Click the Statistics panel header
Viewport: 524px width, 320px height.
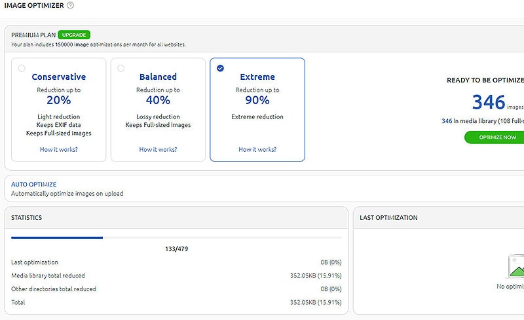pyautogui.click(x=26, y=217)
